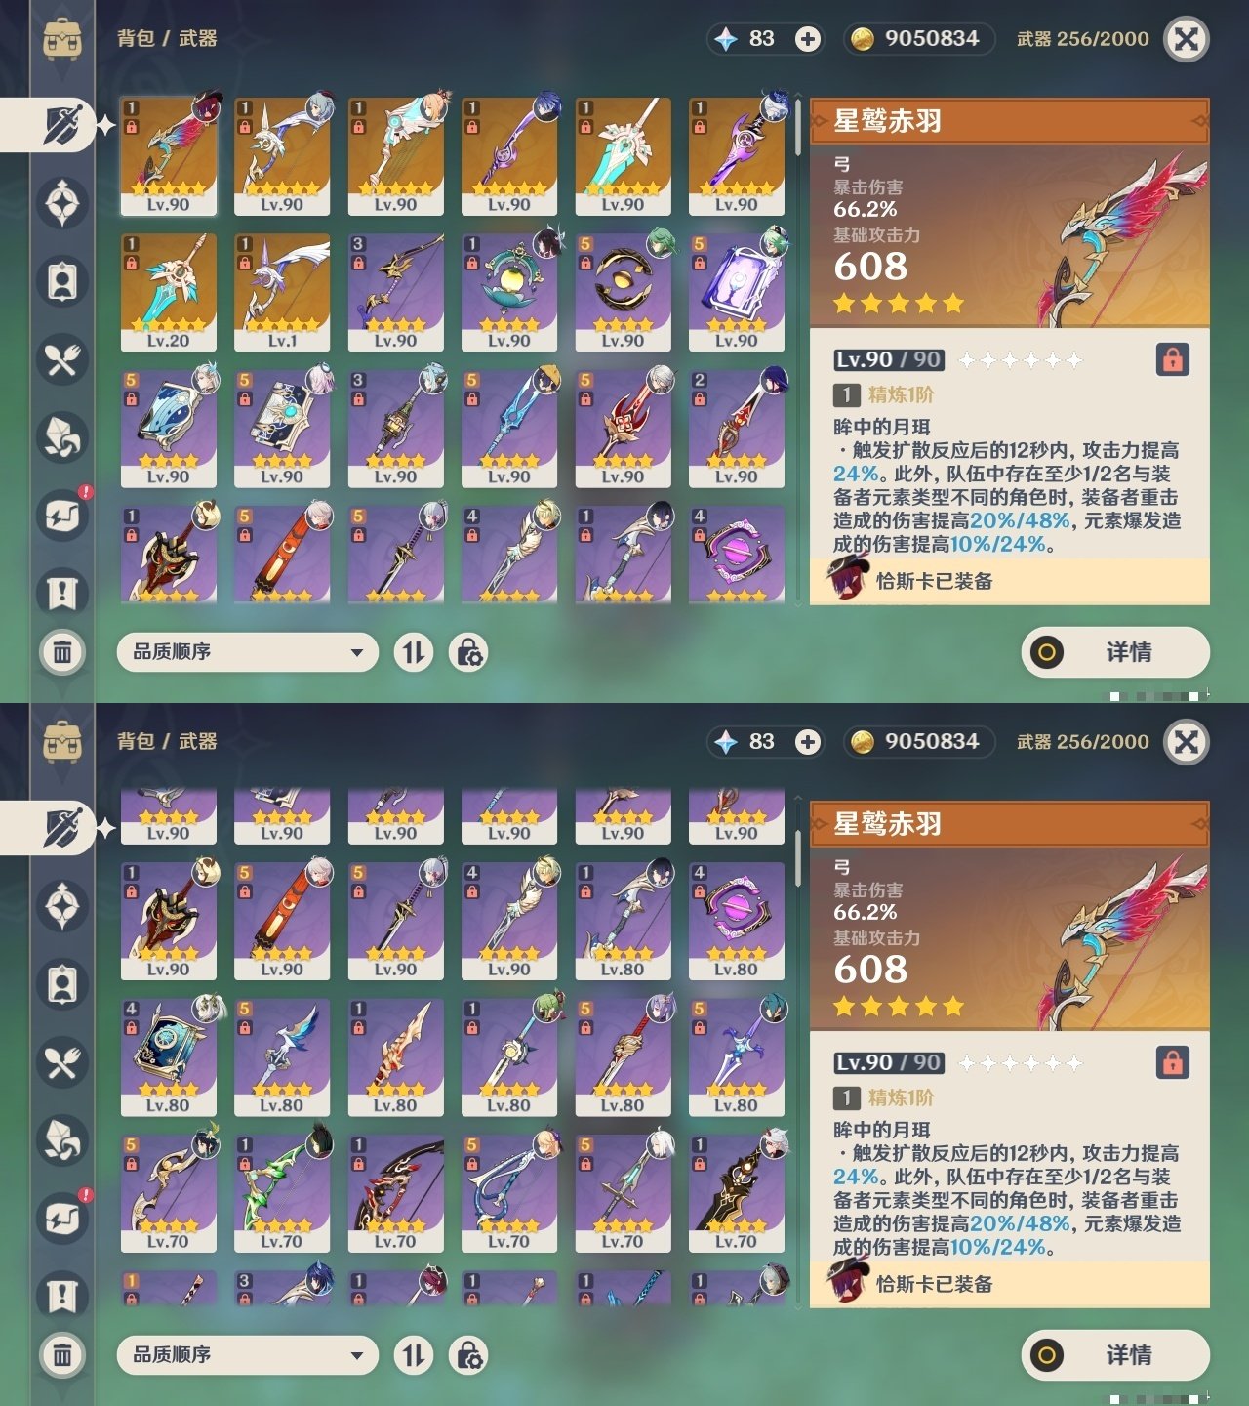This screenshot has width=1249, height=1406.
Task: Expand 星鹫赤羽 title bar arrow in lower panel
Action: pyautogui.click(x=1201, y=824)
